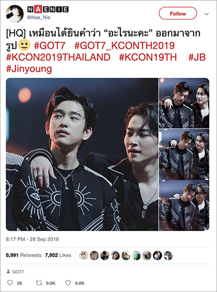Open the Nae_Nie profile avatar
This screenshot has width=217, height=292.
[15, 14]
